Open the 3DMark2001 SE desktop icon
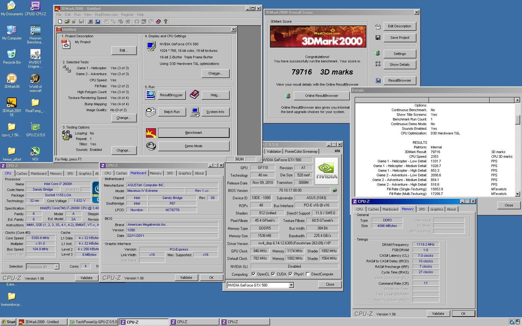 (12, 107)
